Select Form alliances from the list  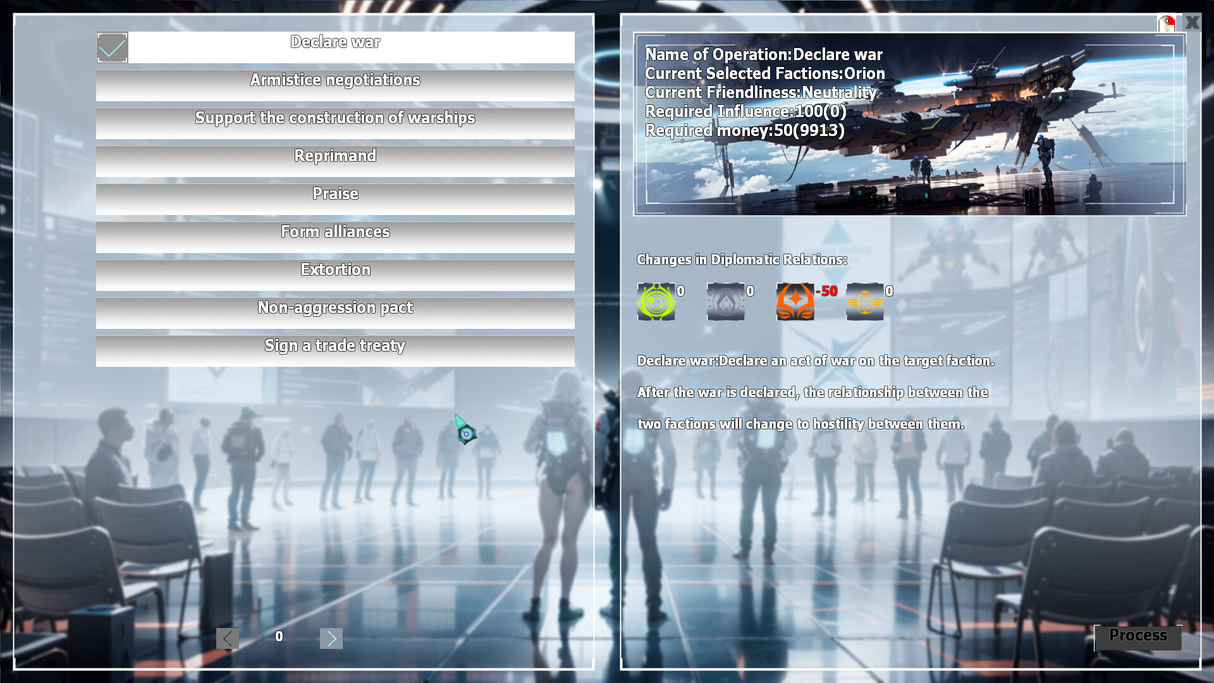coord(335,237)
